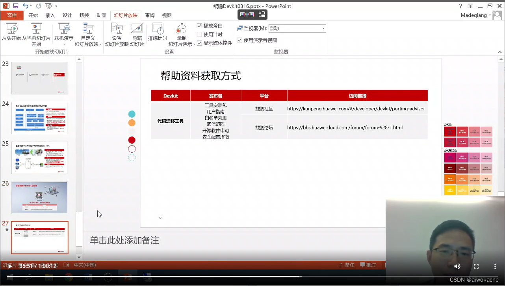Viewport: 505px width, 286px height.
Task: Enter fullscreen video mode
Action: pyautogui.click(x=476, y=266)
